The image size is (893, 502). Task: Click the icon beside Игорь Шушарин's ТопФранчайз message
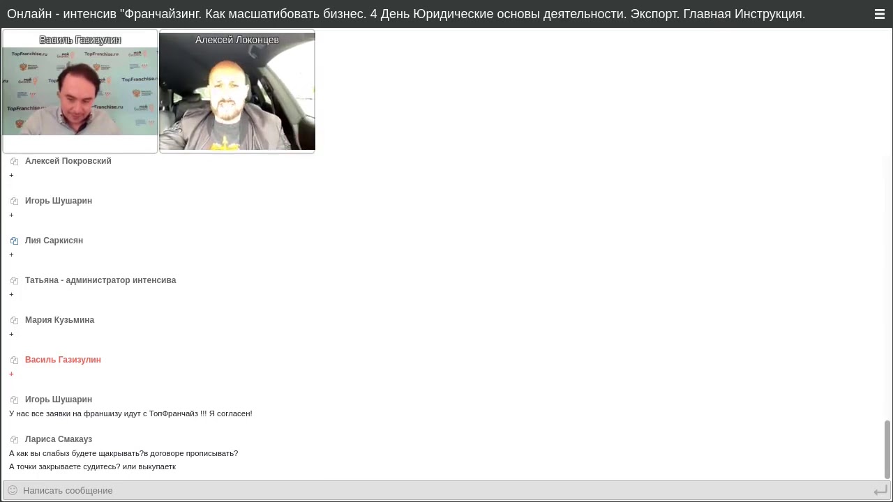click(14, 400)
